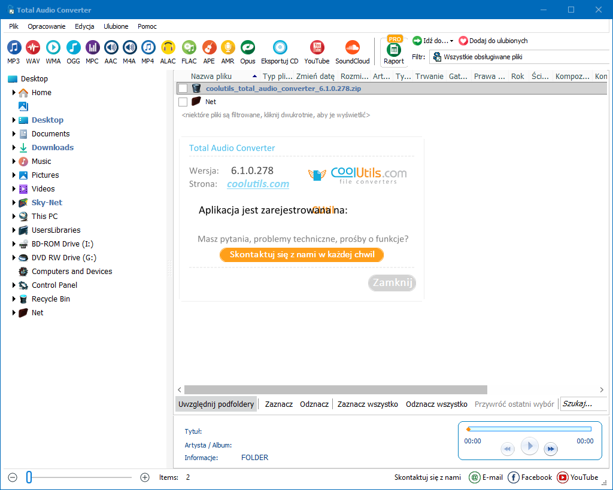613x490 pixels.
Task: Pick the MPC format icon
Action: click(92, 51)
